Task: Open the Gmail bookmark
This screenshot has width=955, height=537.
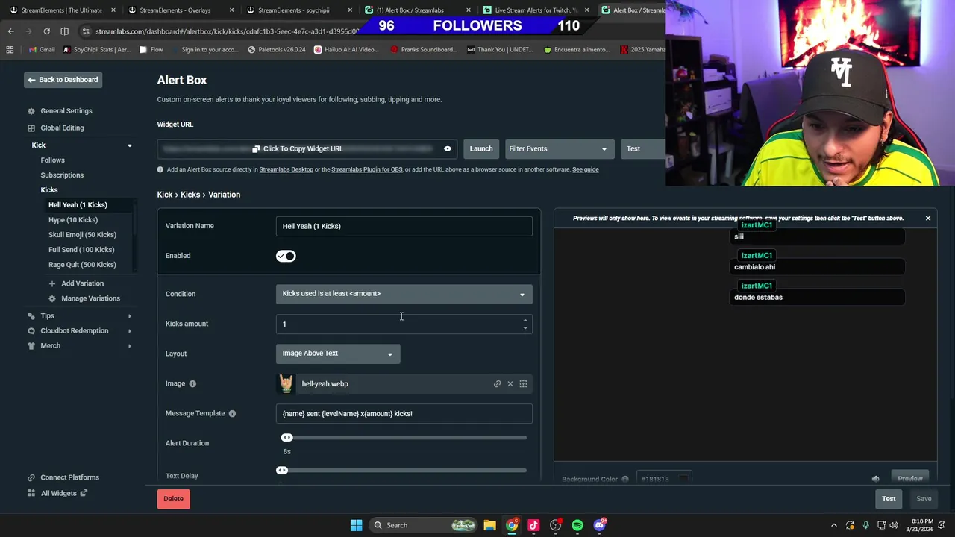Action: tap(41, 50)
